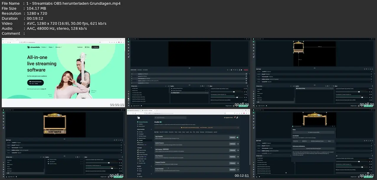Click the audio line 'AAC, 48000 Hz, stereo'
This screenshot has height=180, width=377.
tap(48, 29)
